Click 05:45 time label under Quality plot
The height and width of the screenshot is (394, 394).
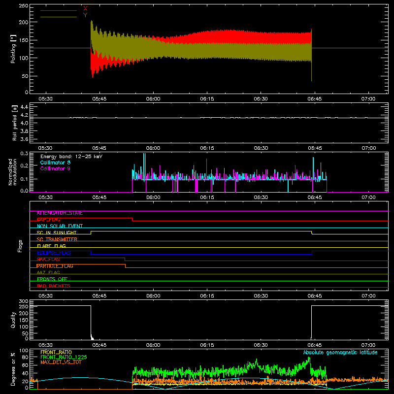99,345
